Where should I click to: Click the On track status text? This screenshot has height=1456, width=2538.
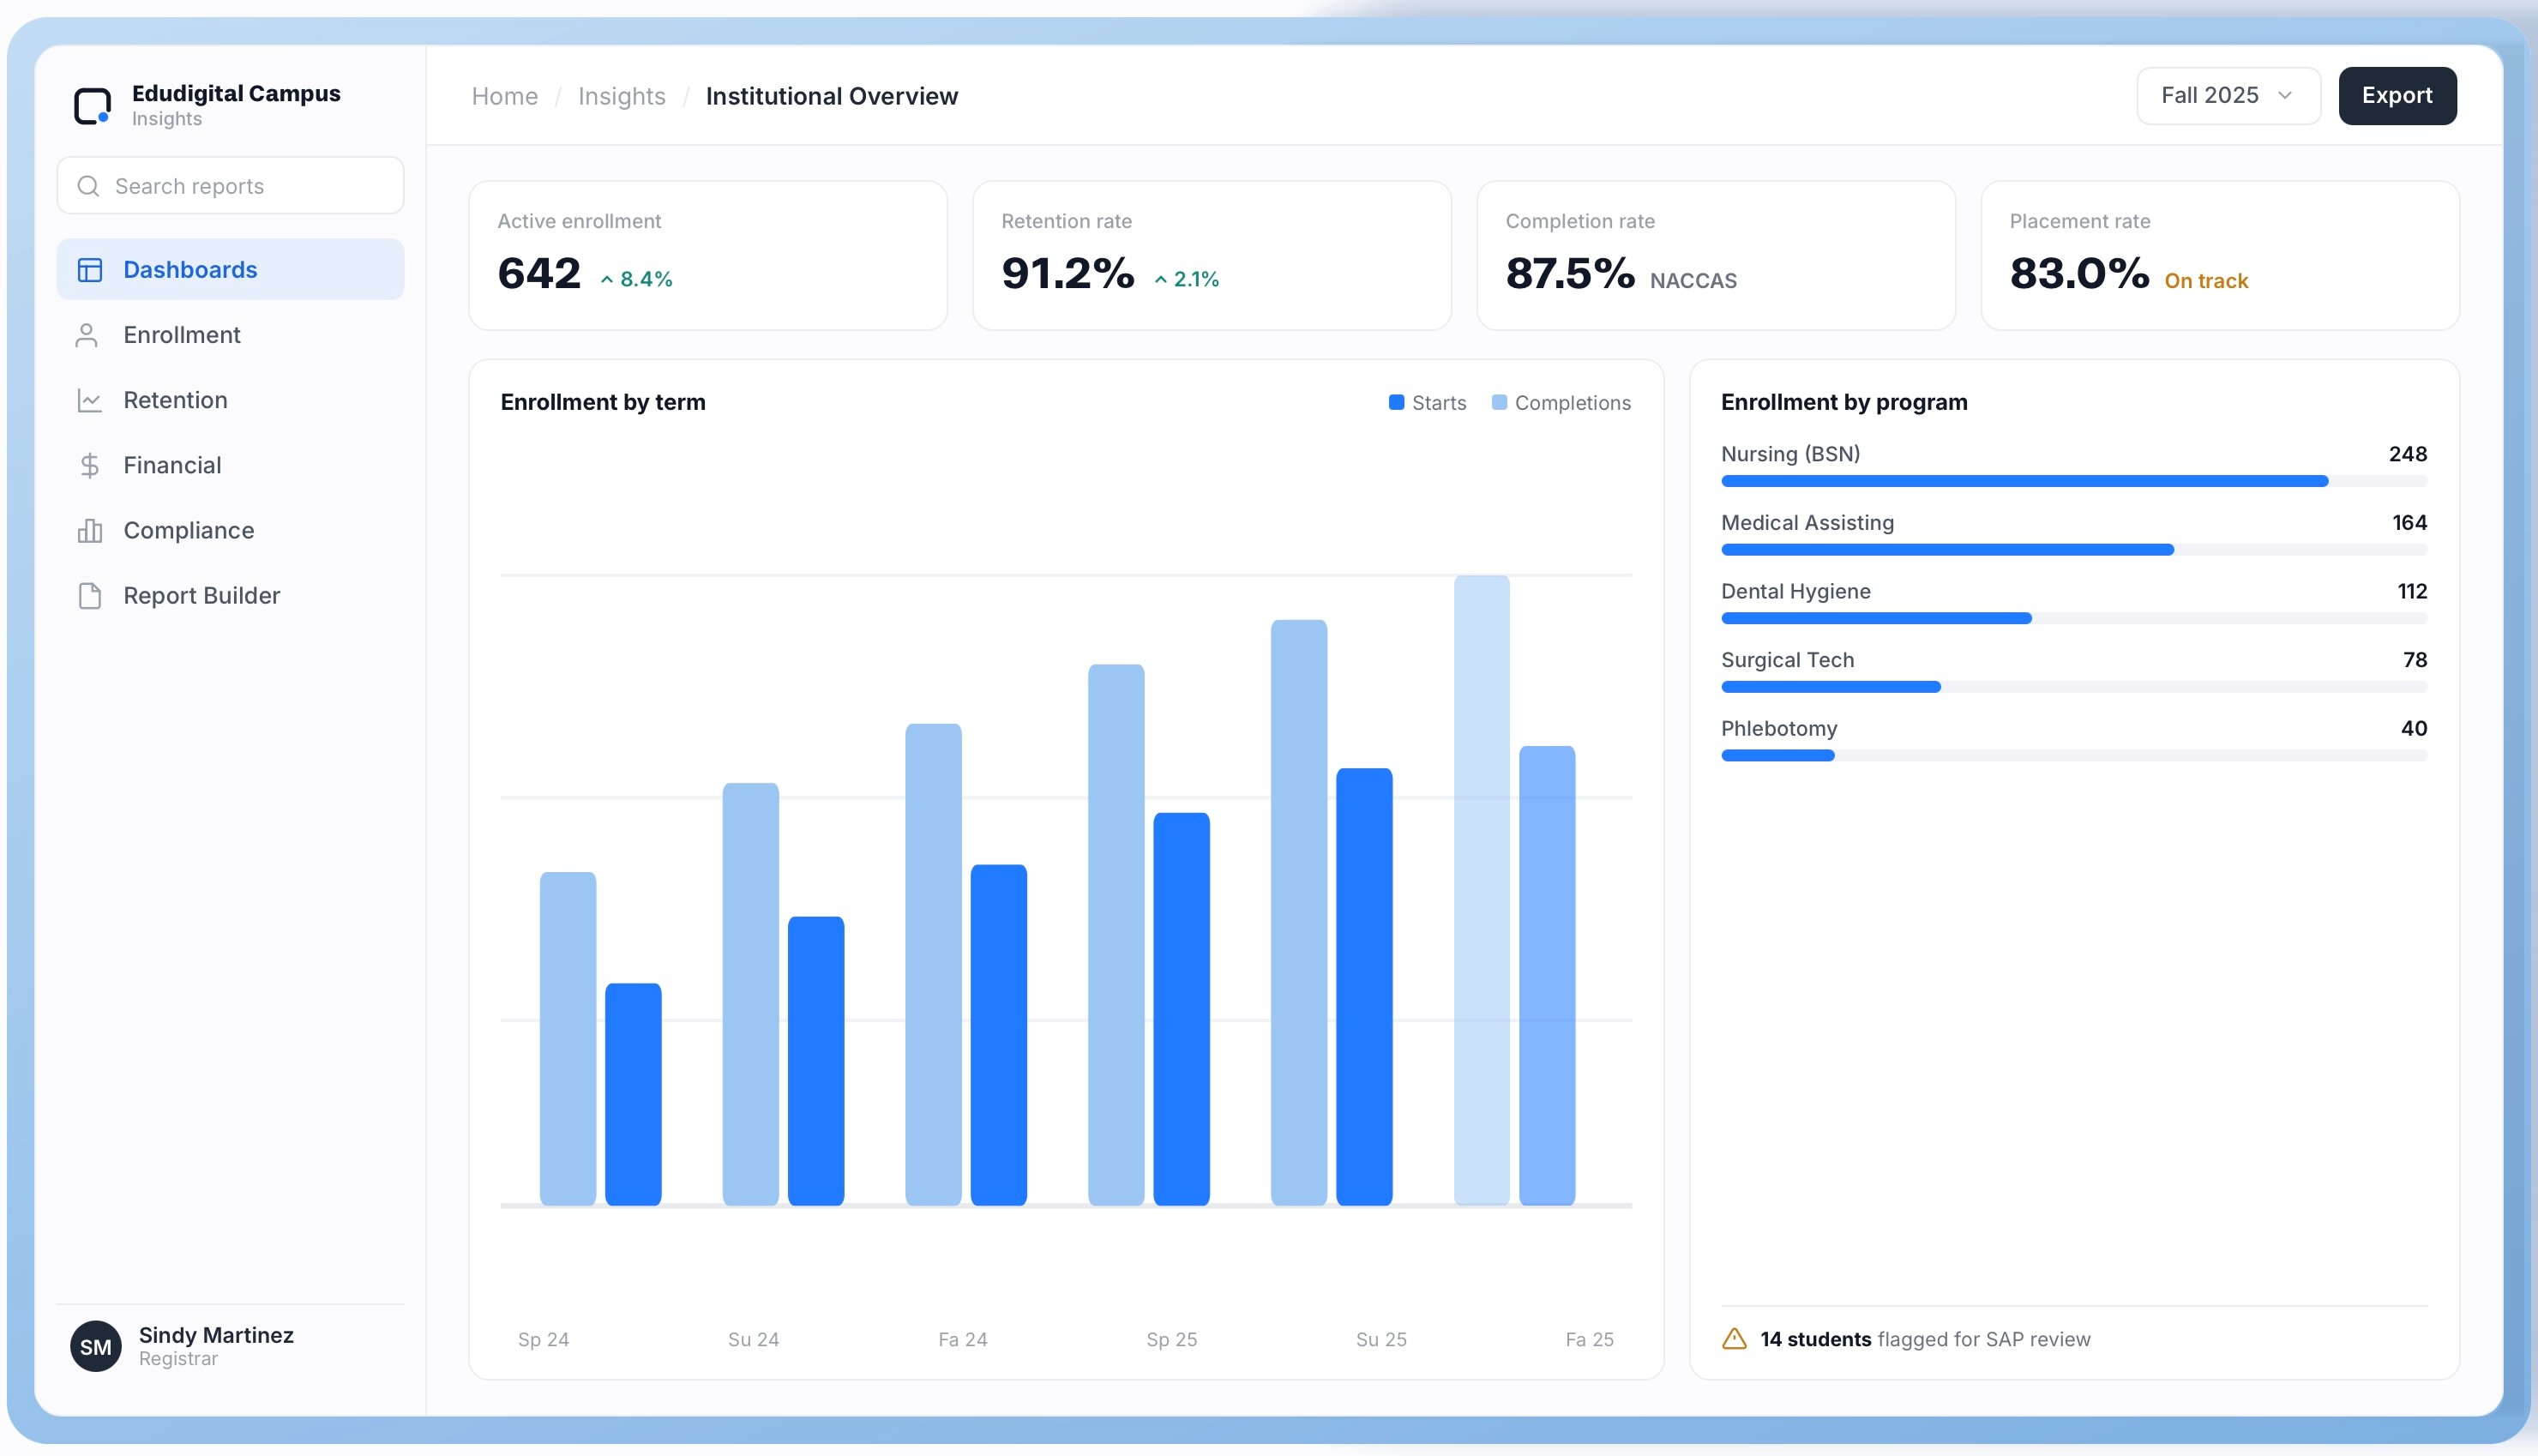pos(2206,281)
